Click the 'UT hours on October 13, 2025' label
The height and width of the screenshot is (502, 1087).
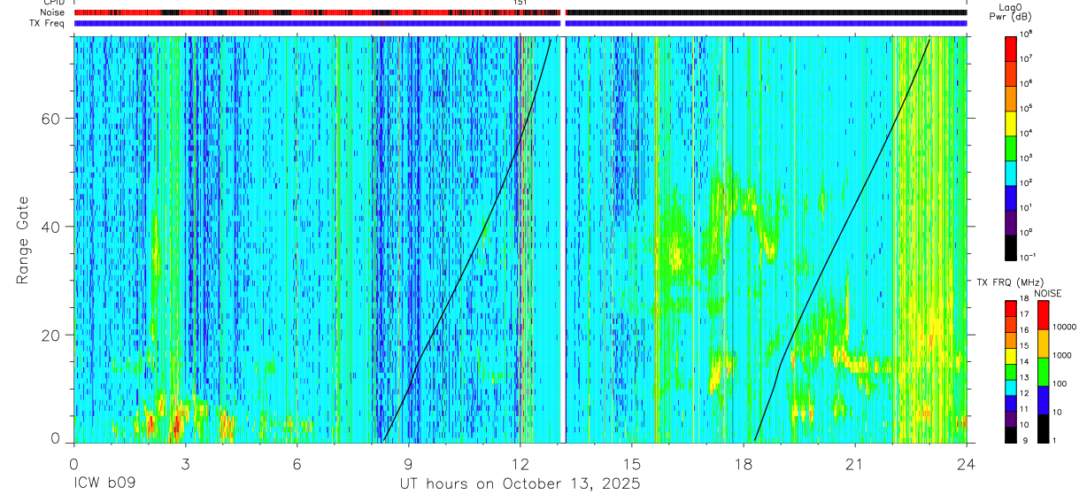point(519,484)
